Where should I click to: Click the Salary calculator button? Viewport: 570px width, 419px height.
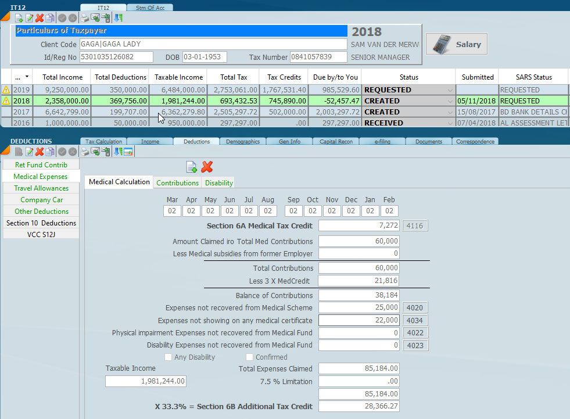[x=457, y=44]
